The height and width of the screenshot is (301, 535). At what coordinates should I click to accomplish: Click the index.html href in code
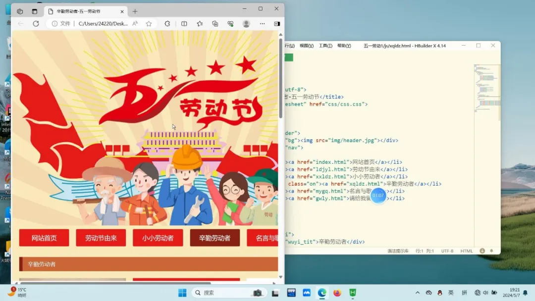(x=333, y=162)
